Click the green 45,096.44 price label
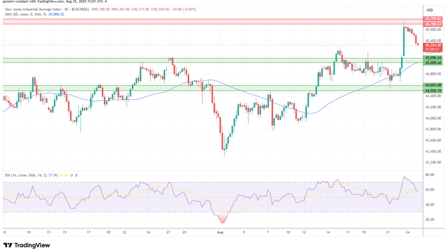The height and width of the screenshot is (251, 447). pos(433,58)
